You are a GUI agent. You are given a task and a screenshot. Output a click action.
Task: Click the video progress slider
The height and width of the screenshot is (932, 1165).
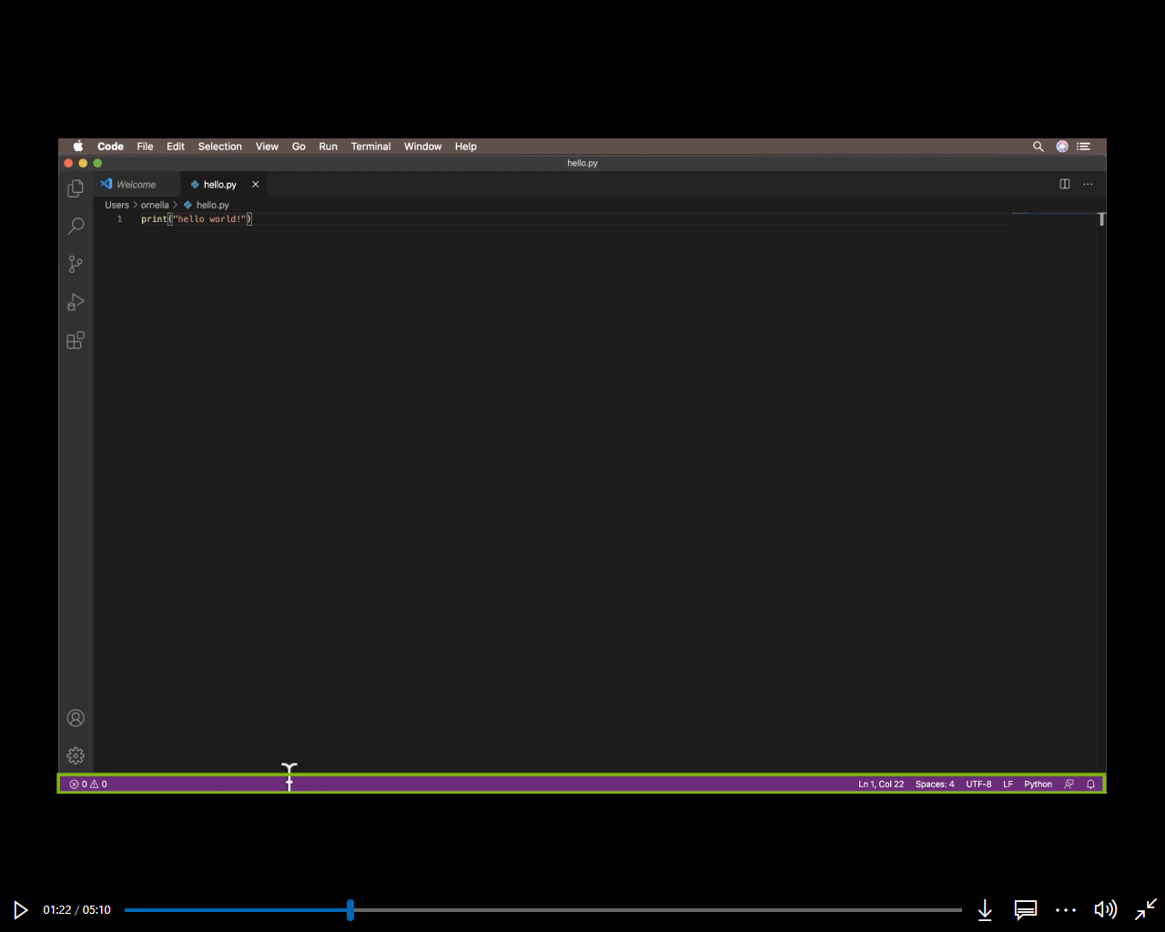(x=350, y=909)
